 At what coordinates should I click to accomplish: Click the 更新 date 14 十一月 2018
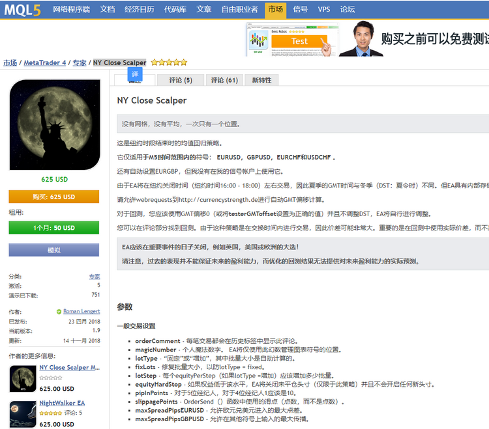tap(81, 340)
